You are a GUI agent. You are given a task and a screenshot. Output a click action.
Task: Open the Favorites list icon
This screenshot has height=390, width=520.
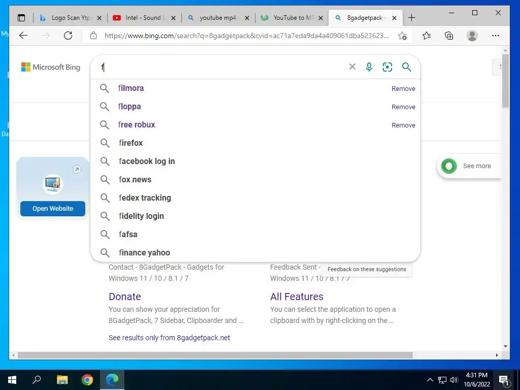[427, 36]
